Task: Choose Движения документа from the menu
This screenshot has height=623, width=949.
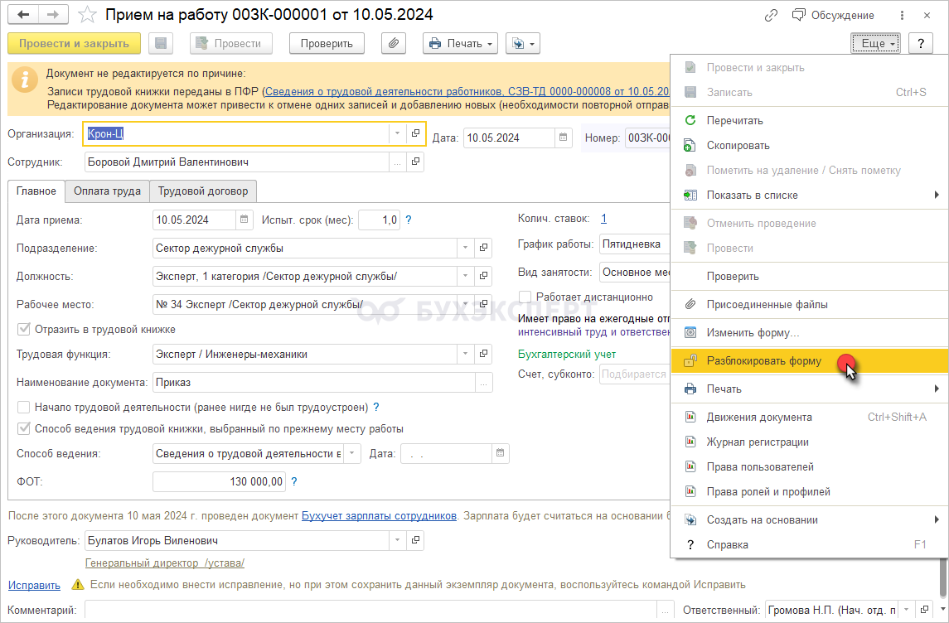Action: click(758, 417)
